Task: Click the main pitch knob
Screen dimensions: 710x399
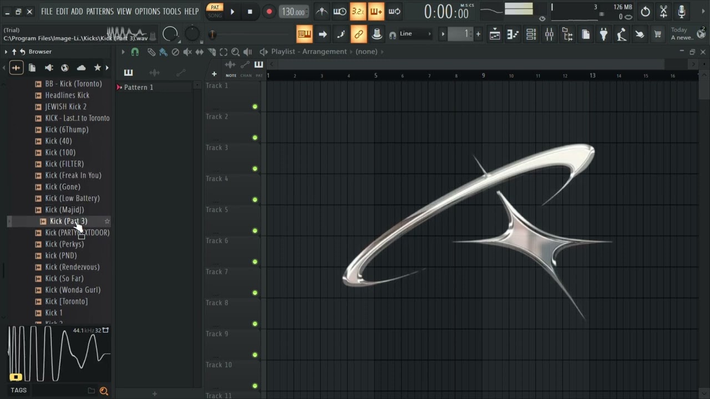Action: 192,34
